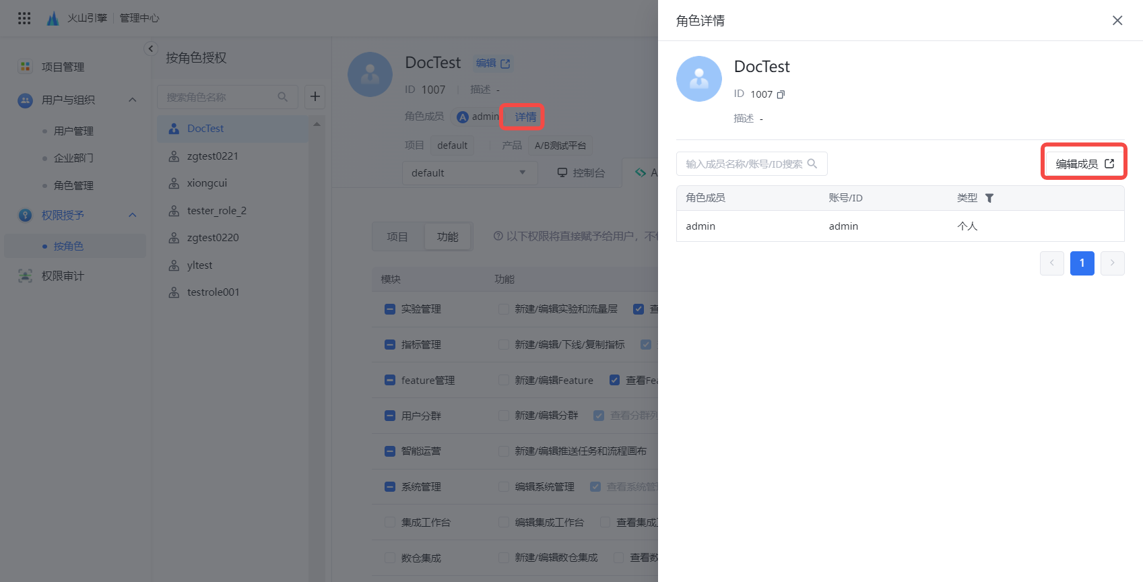Click the admin member avatar badge
Screen dimensions: 1143x582
point(463,117)
